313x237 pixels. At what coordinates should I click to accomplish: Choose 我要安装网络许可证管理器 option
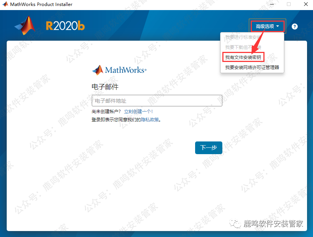252,68
